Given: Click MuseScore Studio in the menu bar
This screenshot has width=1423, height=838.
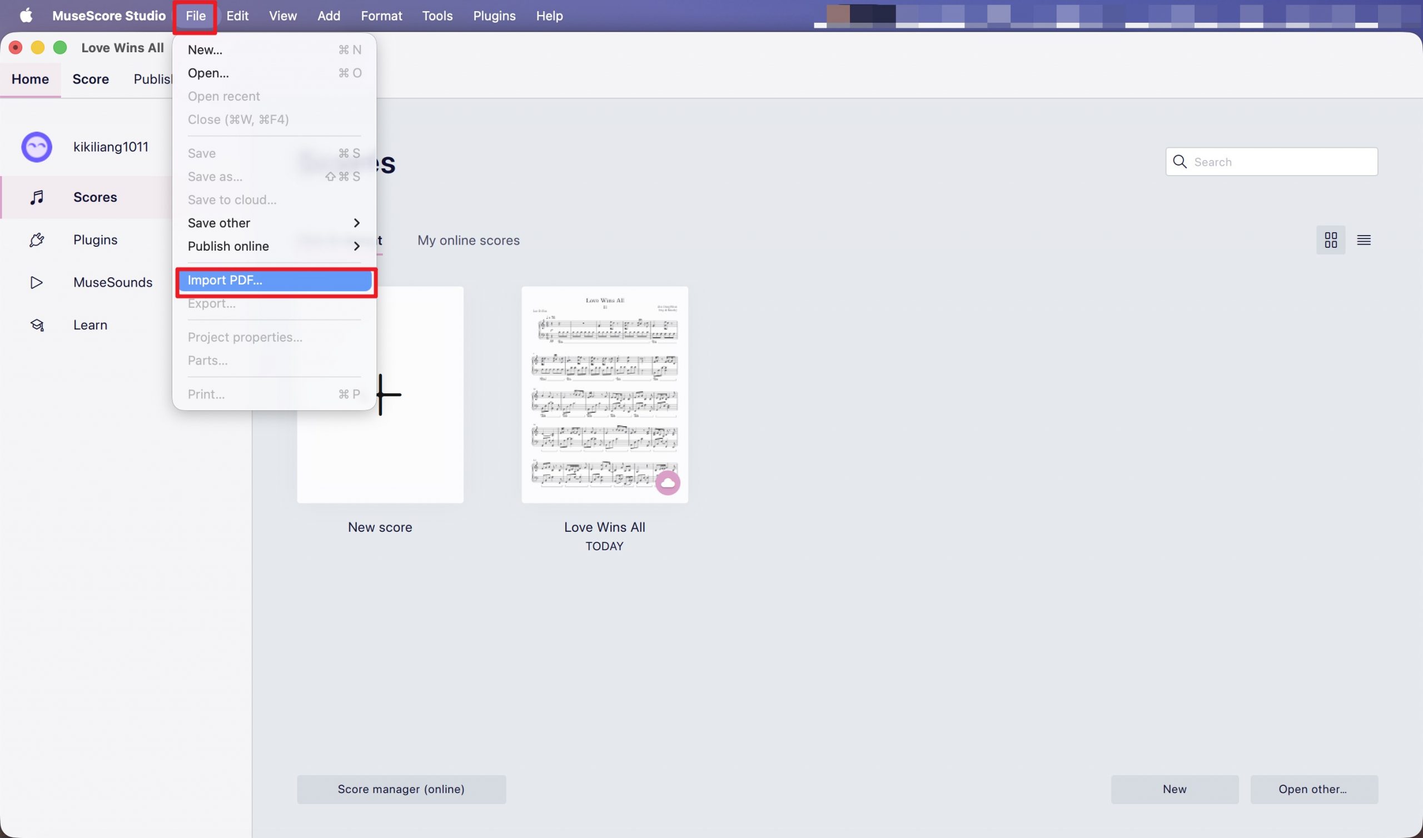Looking at the screenshot, I should tap(109, 15).
